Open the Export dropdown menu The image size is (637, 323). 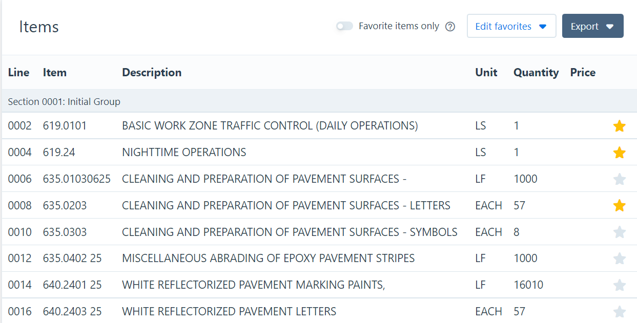point(592,26)
